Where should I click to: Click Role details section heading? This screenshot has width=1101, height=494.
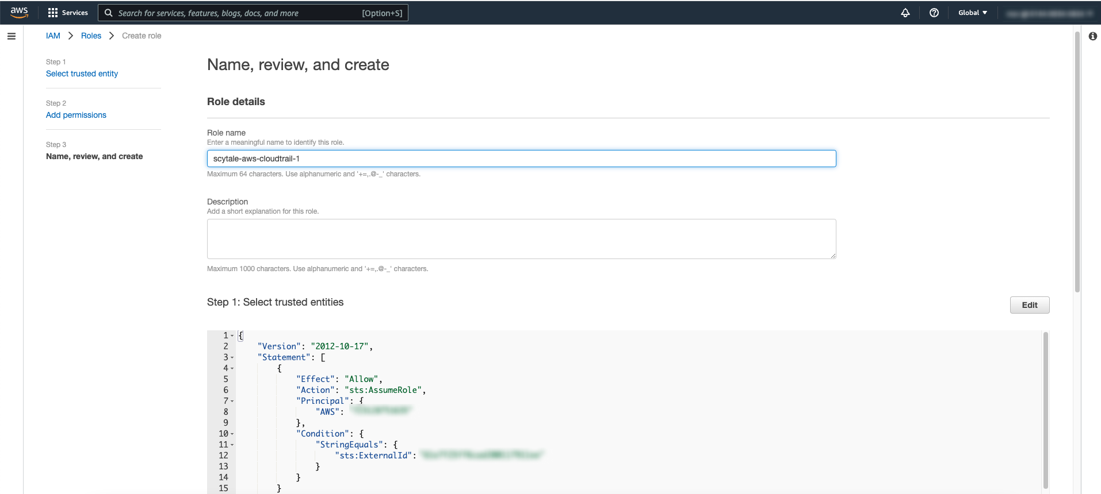click(x=236, y=102)
